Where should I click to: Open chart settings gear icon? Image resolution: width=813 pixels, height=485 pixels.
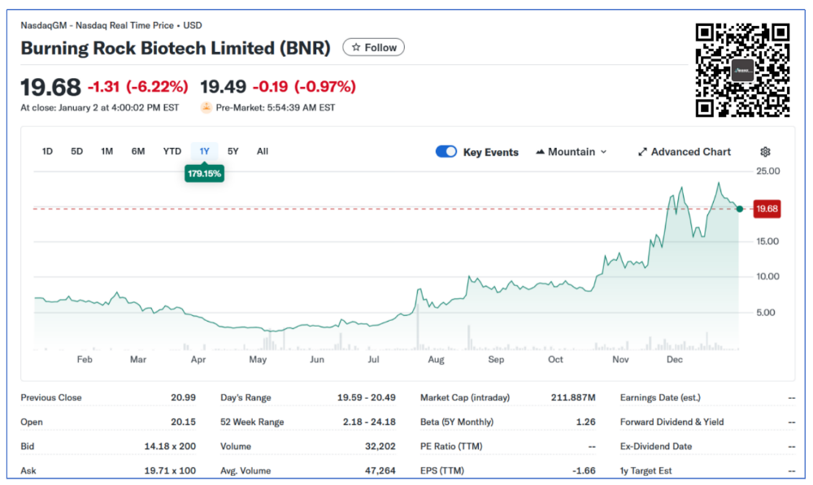coord(765,152)
